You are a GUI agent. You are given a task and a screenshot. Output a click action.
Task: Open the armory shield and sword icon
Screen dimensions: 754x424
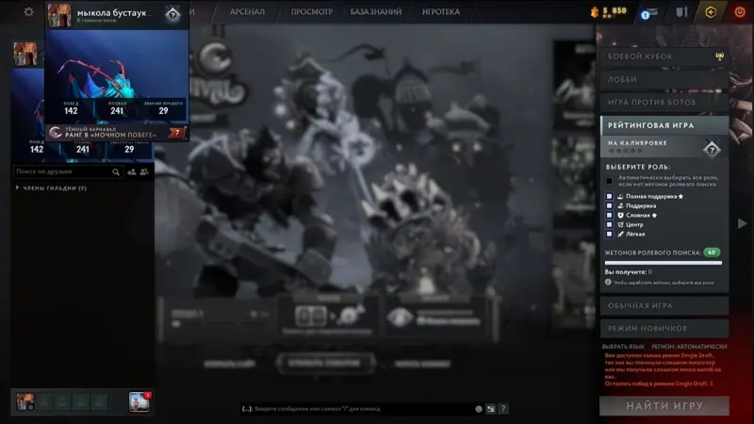coord(681,12)
